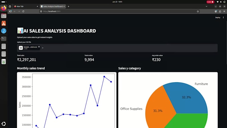The width and height of the screenshot is (227, 128).
Task: Close the New Tab tab
Action: tap(37, 6)
